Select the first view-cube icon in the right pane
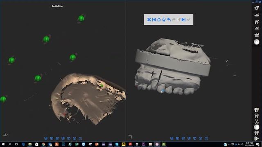Screen dimensions: 262x147 click(172, 138)
